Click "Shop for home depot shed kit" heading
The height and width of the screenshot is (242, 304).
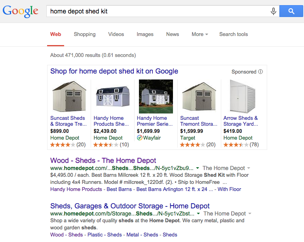pyautogui.click(x=114, y=71)
